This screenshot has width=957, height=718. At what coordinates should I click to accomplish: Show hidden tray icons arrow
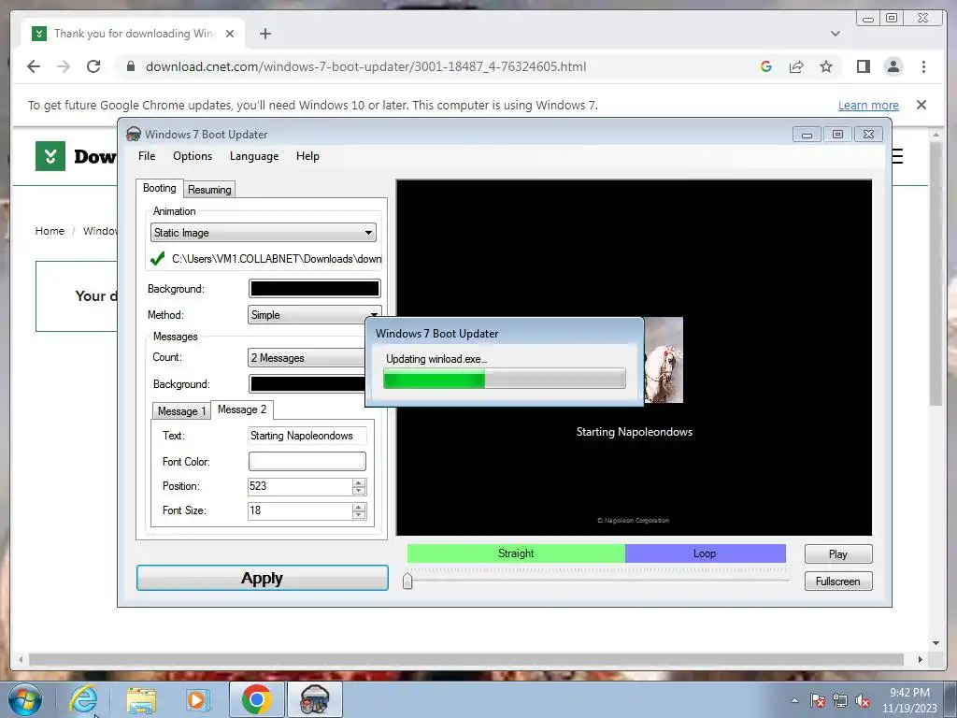click(794, 700)
